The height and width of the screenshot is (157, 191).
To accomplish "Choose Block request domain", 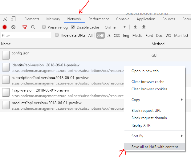I will click(x=154, y=118).
